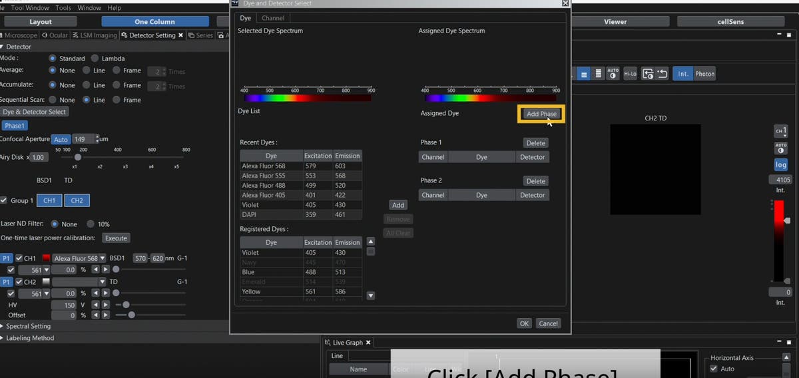Click the Add Phase button

(541, 114)
